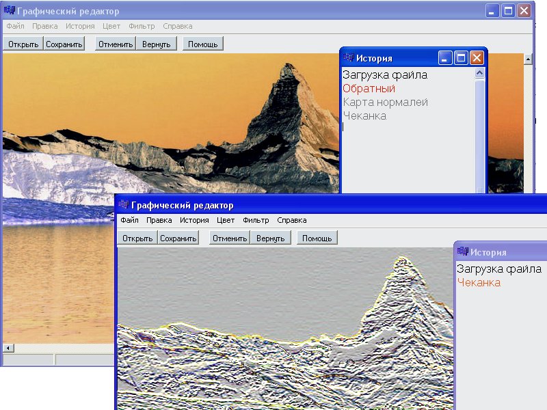The height and width of the screenshot is (410, 547).
Task: Open Файл menu in back editor window
Action: (x=15, y=26)
